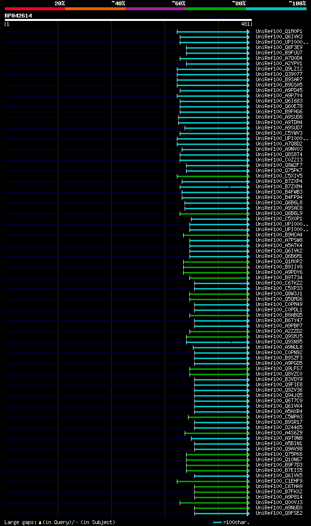Select the UniRef100_Q8W2F7 label
The height and width of the screenshot is (526, 311).
coord(279,165)
